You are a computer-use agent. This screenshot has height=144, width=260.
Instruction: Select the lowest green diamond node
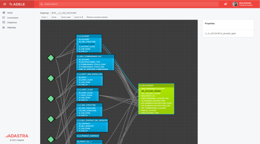tap(51, 139)
